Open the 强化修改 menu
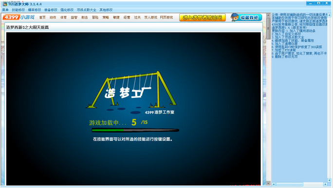 tap(67, 10)
